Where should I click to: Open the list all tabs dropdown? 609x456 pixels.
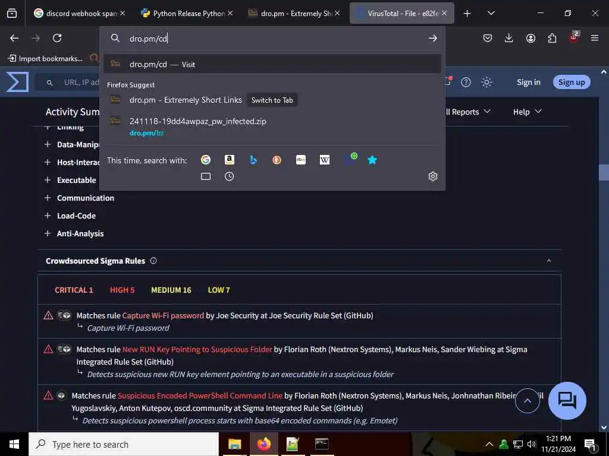click(x=491, y=13)
